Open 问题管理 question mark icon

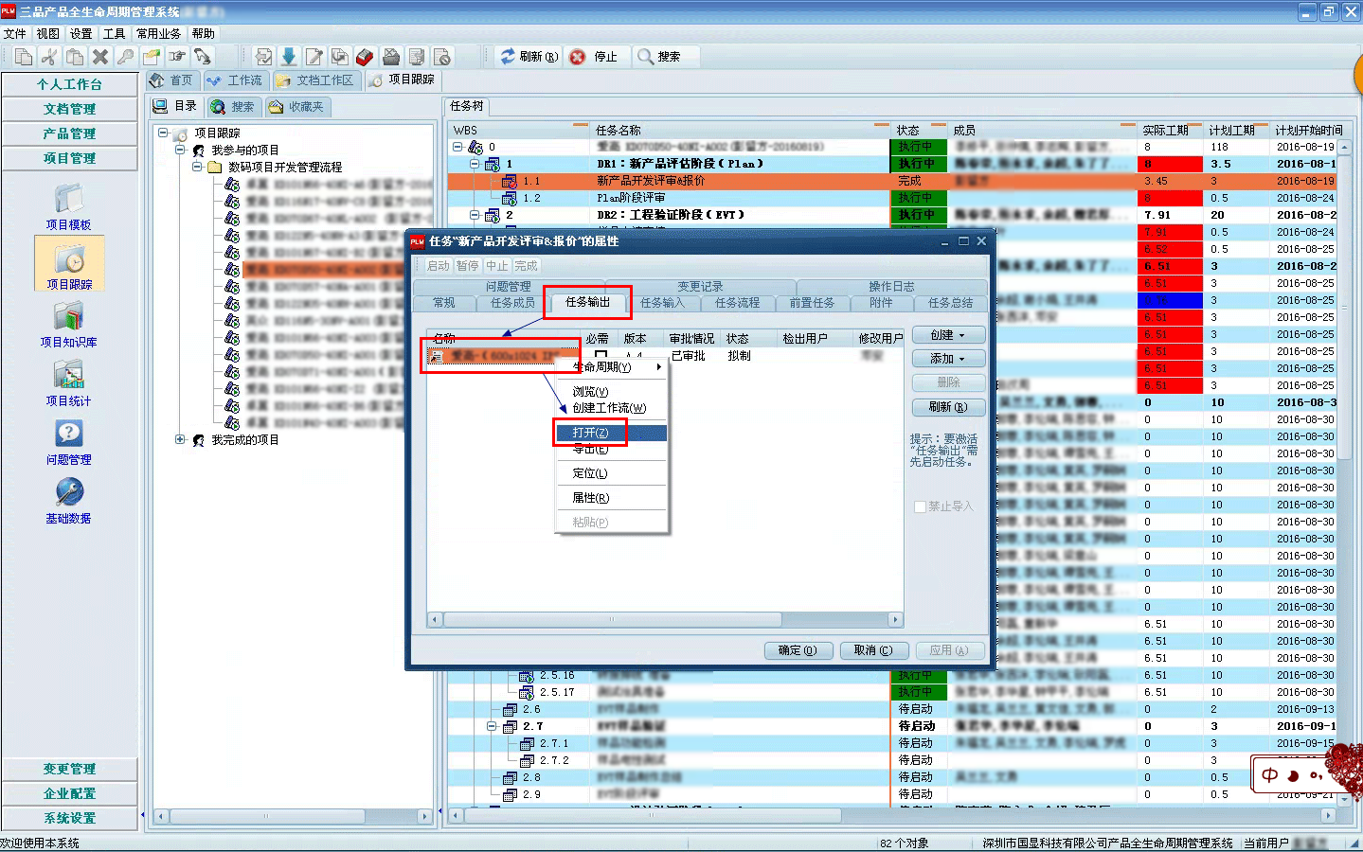tap(68, 435)
